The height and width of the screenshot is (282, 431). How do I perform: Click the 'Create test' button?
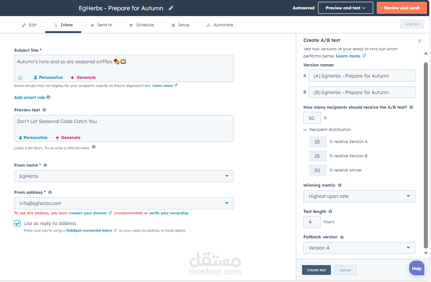(316, 270)
